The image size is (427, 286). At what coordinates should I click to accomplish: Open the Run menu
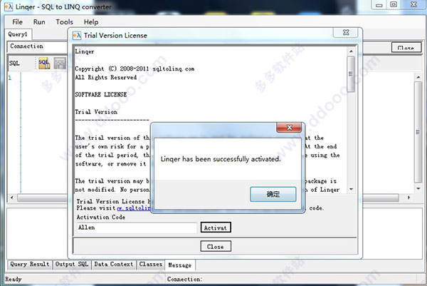point(39,22)
